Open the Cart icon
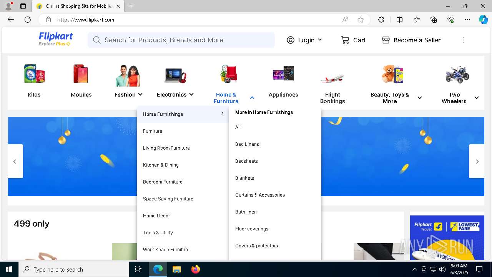492x277 pixels. 345,40
